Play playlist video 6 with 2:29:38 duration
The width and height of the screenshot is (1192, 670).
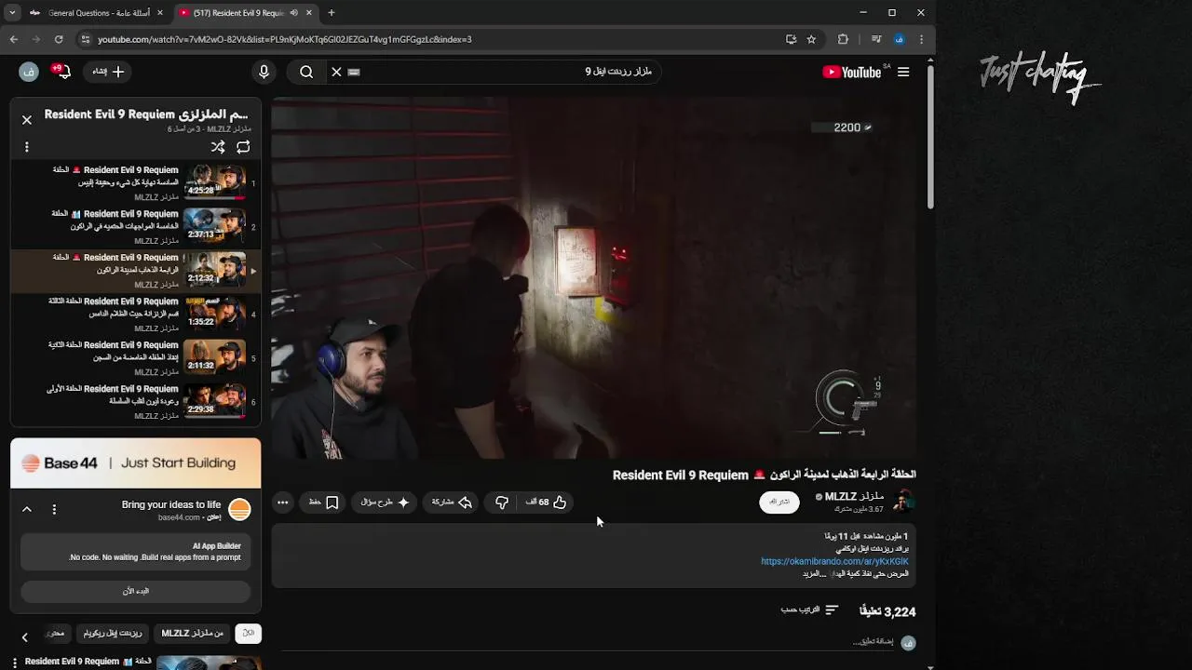[136, 401]
